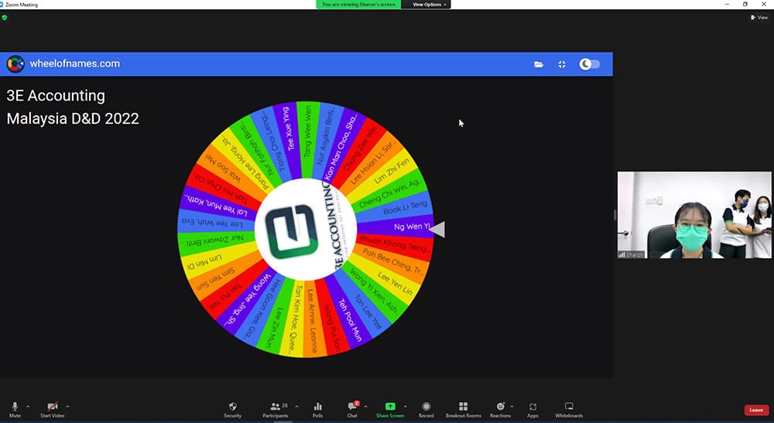
Task: Click the purple Ng Wen Yi slice
Action: click(x=395, y=227)
